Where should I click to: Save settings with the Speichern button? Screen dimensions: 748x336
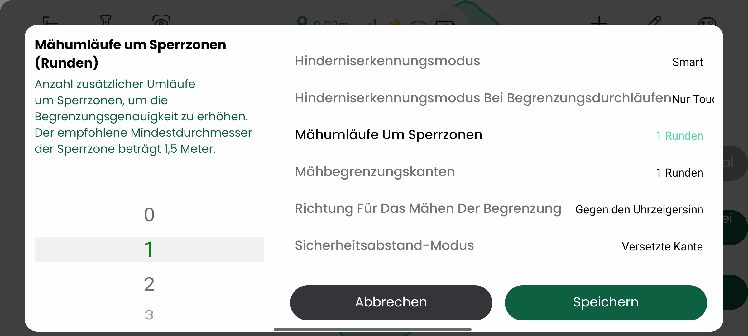coord(606,302)
